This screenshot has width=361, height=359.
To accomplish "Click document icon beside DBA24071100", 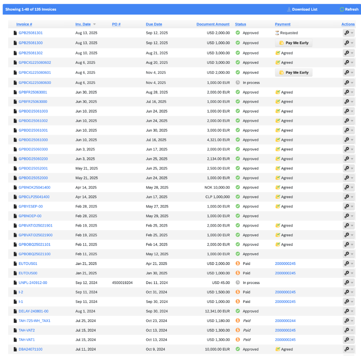I will point(15,349).
